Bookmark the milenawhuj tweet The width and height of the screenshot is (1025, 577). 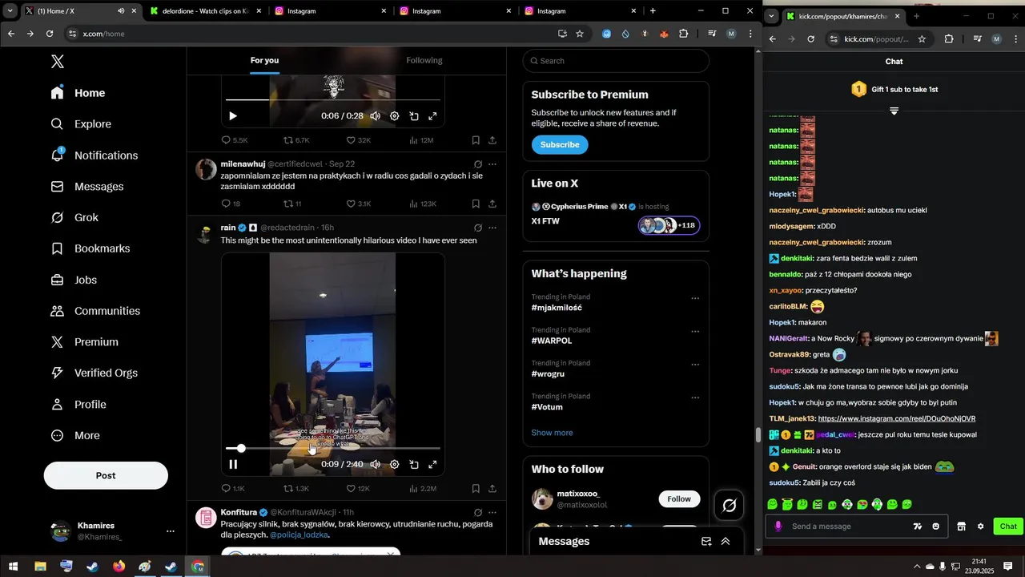(476, 204)
